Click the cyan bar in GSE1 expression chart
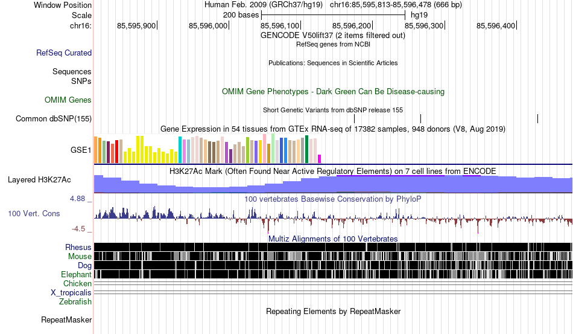Image resolution: width=573 pixels, height=334 pixels. tap(180, 150)
